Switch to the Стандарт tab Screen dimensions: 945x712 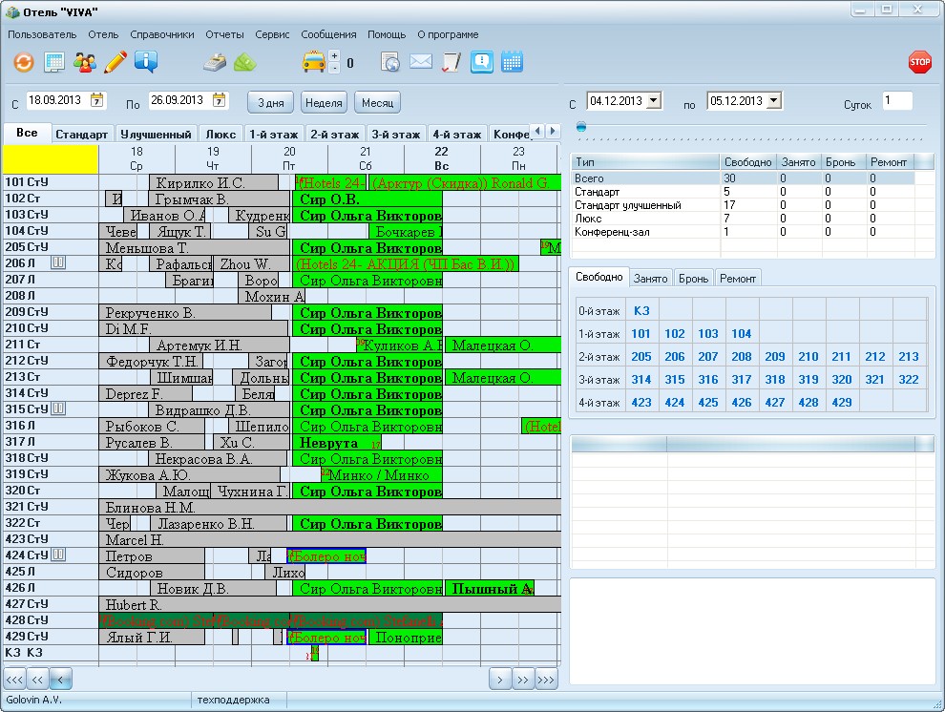81,135
